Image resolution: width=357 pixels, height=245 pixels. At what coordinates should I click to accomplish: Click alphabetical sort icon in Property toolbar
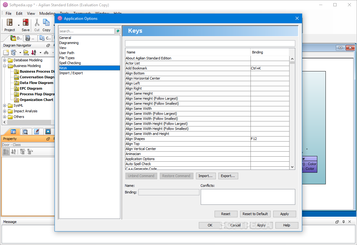[14, 152]
